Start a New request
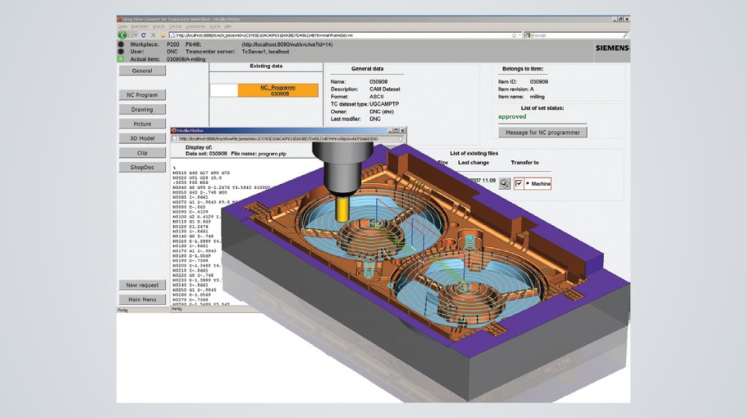Screen dimensions: 747x418 [142, 285]
